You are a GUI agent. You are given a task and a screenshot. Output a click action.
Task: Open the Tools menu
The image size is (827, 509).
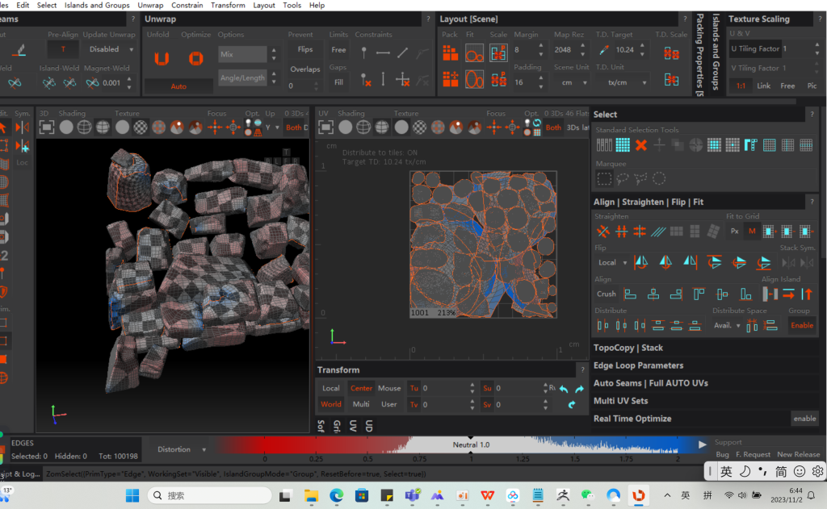(x=292, y=5)
